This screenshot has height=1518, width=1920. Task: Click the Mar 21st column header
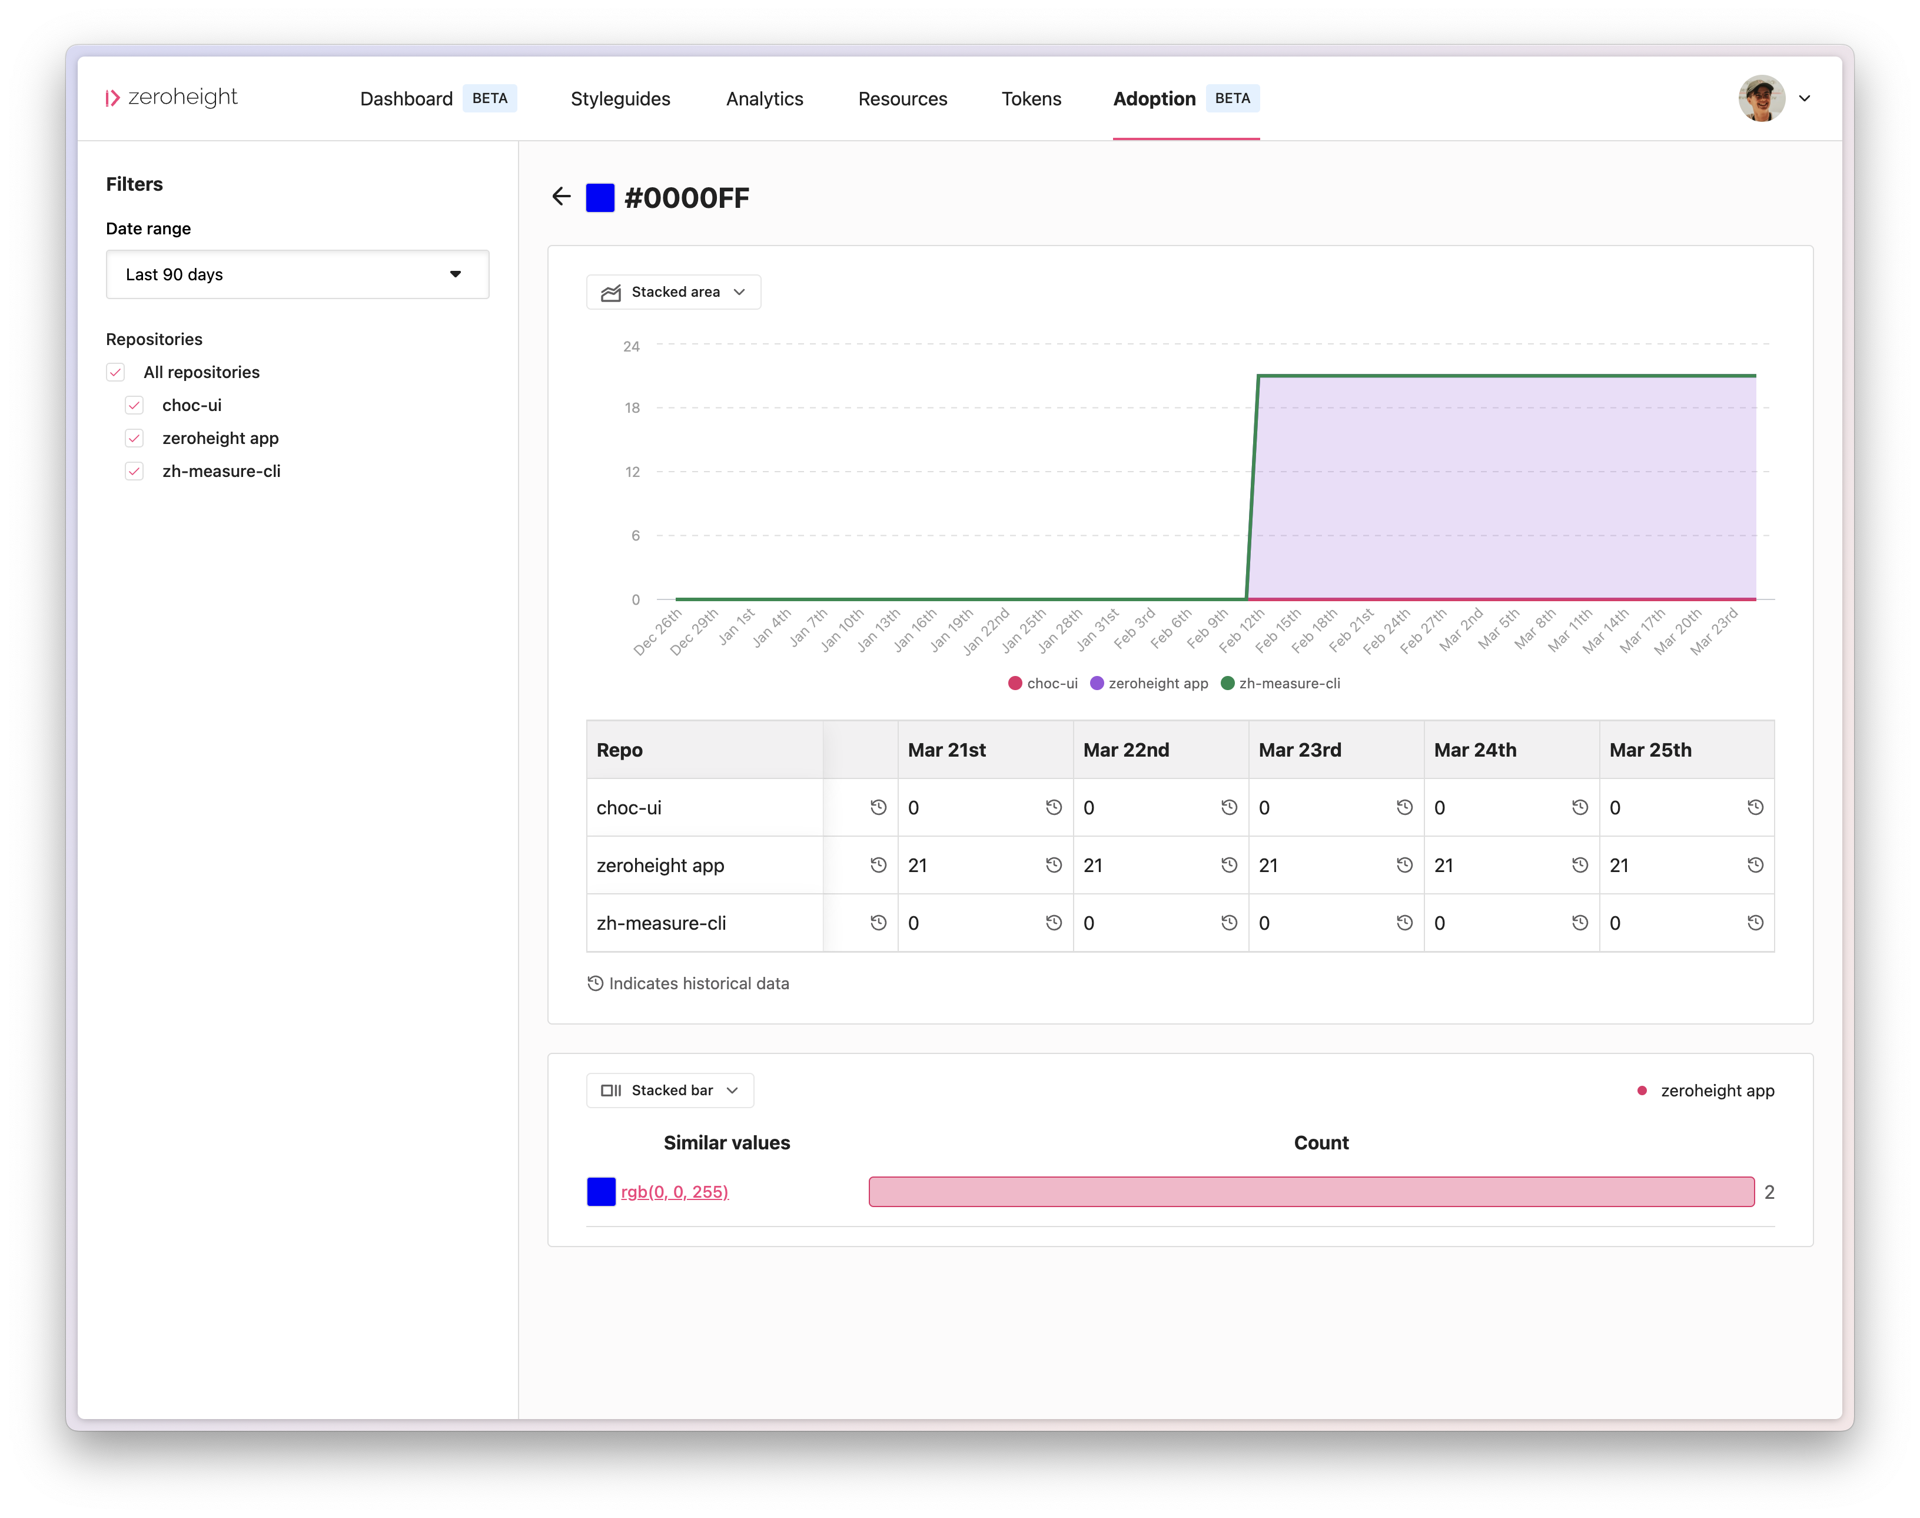tap(985, 750)
